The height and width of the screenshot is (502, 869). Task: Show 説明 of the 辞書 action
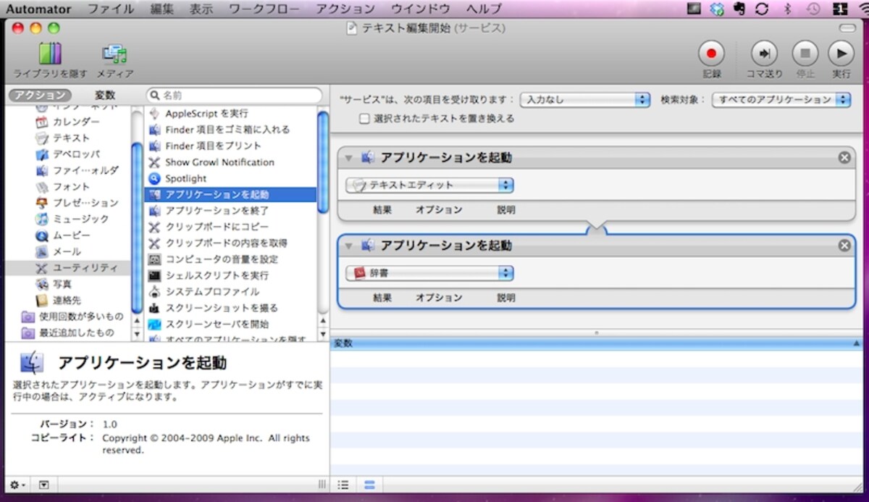point(506,298)
